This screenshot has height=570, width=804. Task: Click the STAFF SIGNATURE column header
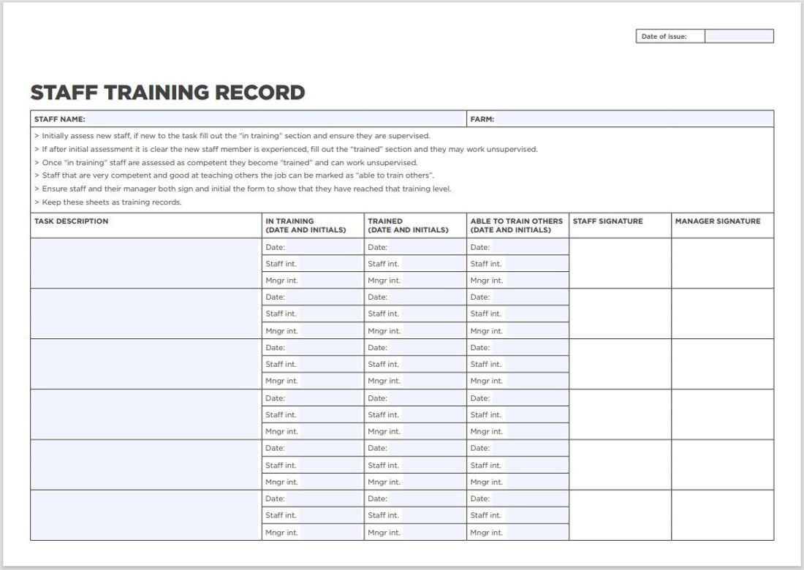coord(607,221)
